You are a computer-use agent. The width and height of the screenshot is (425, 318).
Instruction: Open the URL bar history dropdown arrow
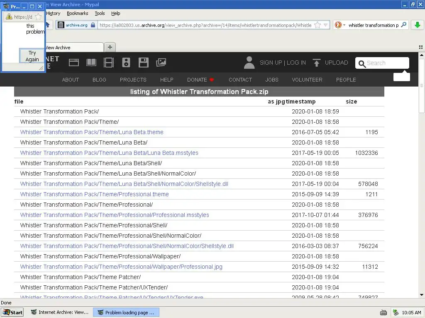point(325,25)
